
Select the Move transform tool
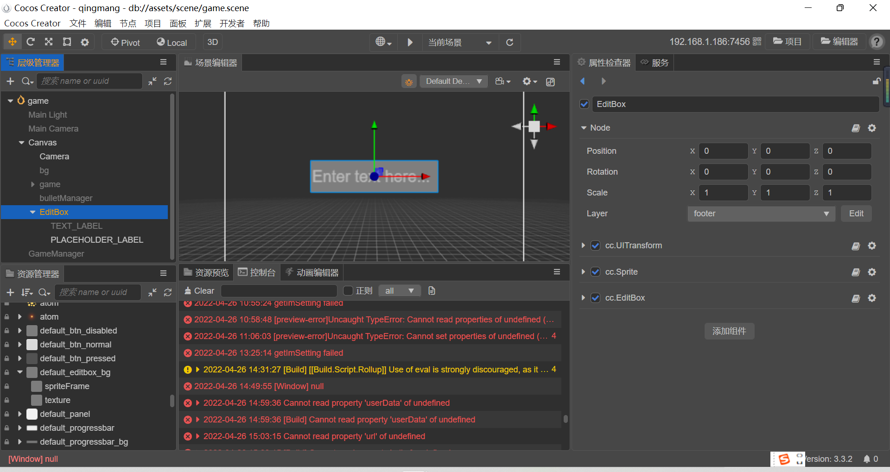click(13, 42)
